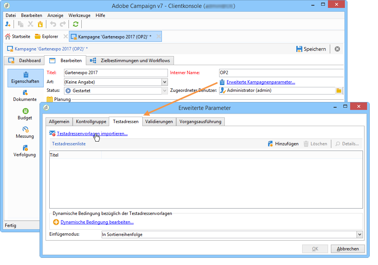Select the Bearbeiten tab
The image size is (378, 265).
click(x=66, y=61)
